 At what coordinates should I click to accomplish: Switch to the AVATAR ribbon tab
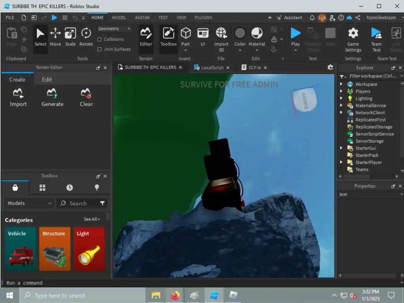[142, 17]
